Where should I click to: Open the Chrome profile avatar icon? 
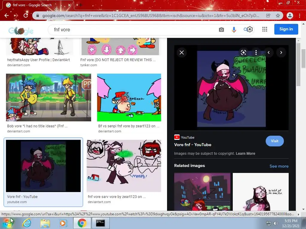click(x=290, y=16)
